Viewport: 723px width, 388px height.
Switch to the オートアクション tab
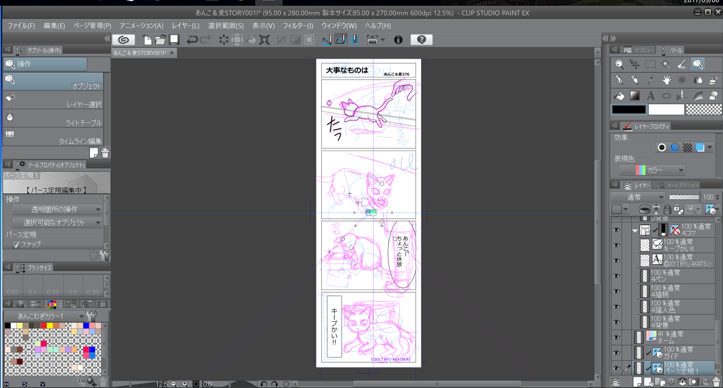click(678, 185)
